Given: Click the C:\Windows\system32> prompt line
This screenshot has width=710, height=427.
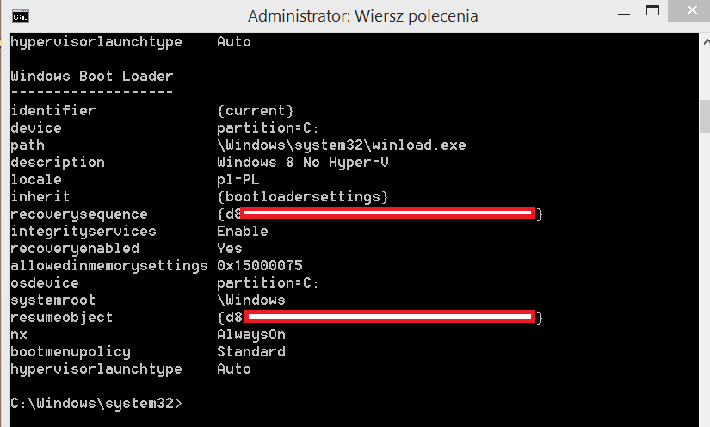Looking at the screenshot, I should (96, 403).
